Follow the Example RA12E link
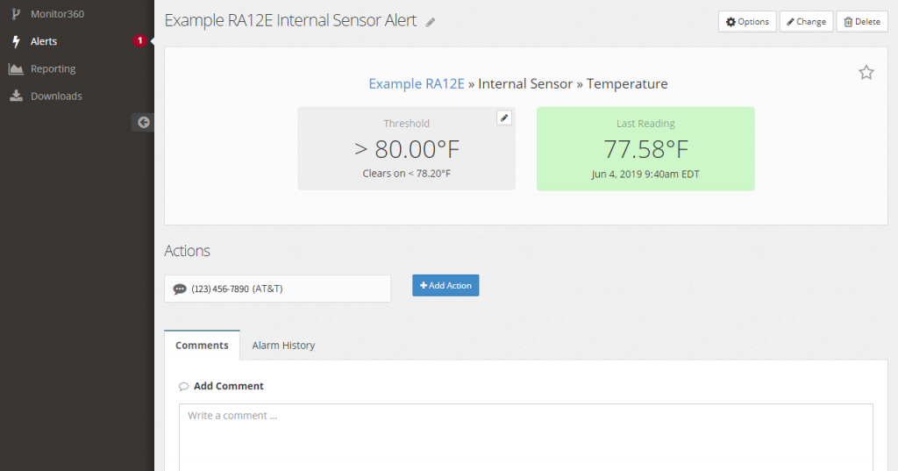The height and width of the screenshot is (471, 898). pos(416,84)
